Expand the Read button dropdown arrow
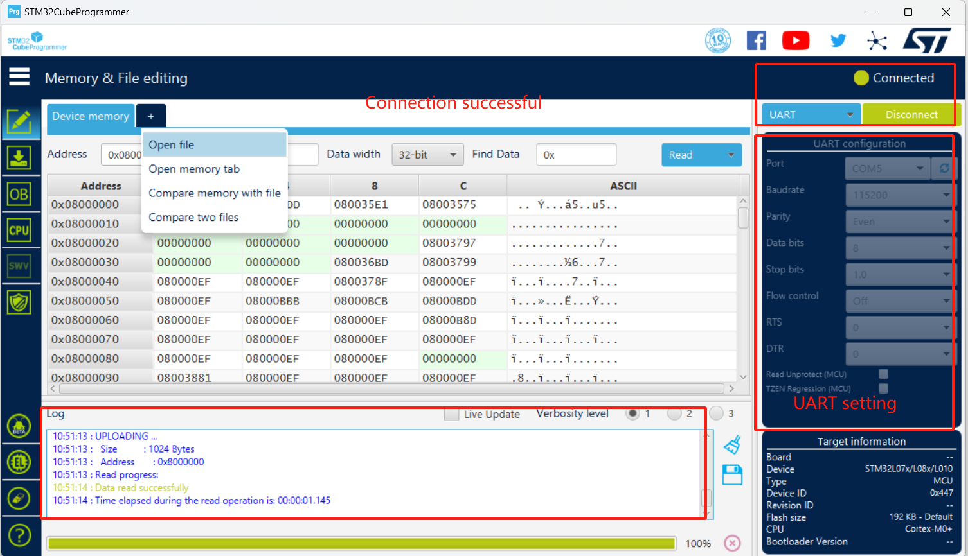 point(731,155)
